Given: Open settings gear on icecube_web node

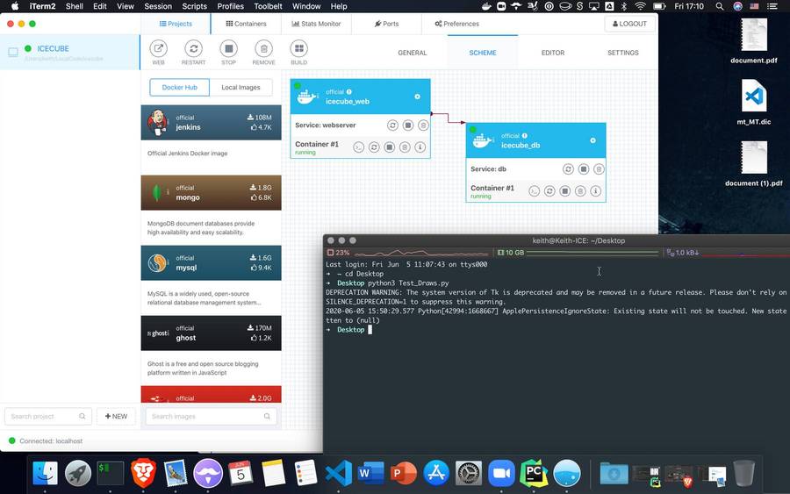Looking at the screenshot, I should coord(417,97).
